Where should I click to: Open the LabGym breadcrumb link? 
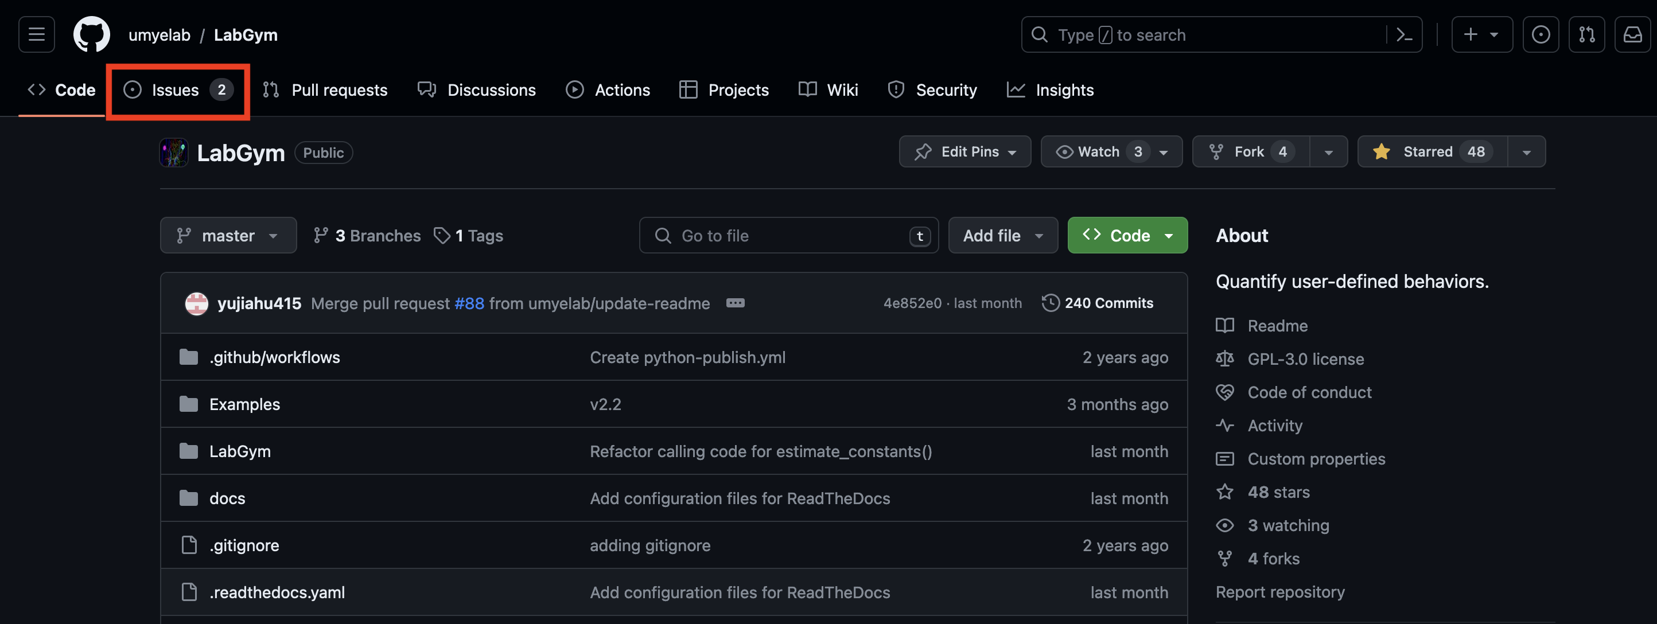tap(246, 35)
